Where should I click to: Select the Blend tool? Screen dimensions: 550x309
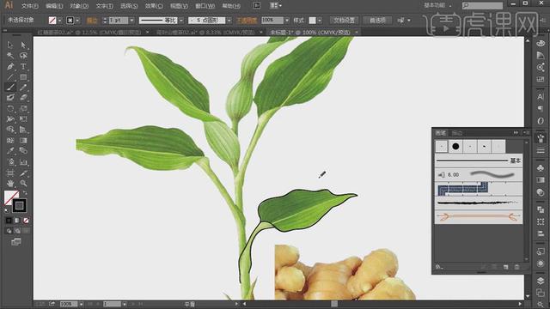click(23, 151)
